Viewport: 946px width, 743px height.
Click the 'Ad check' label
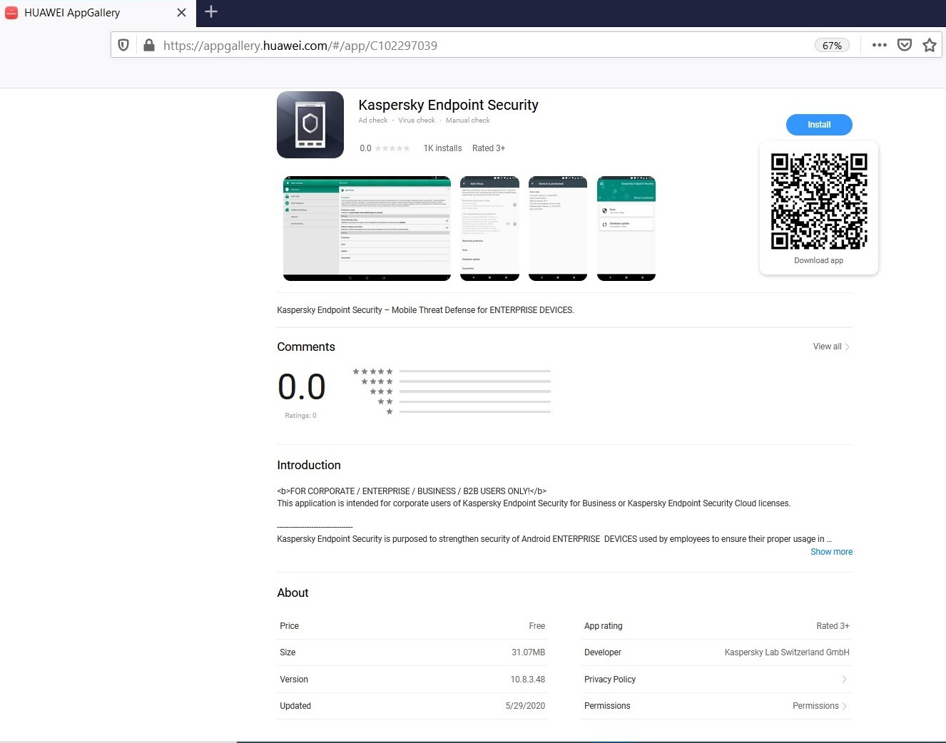click(x=373, y=121)
